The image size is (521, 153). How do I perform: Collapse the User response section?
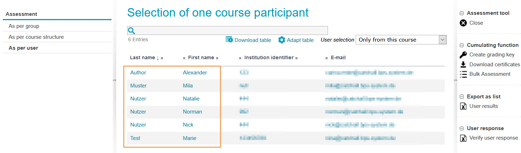click(x=461, y=128)
